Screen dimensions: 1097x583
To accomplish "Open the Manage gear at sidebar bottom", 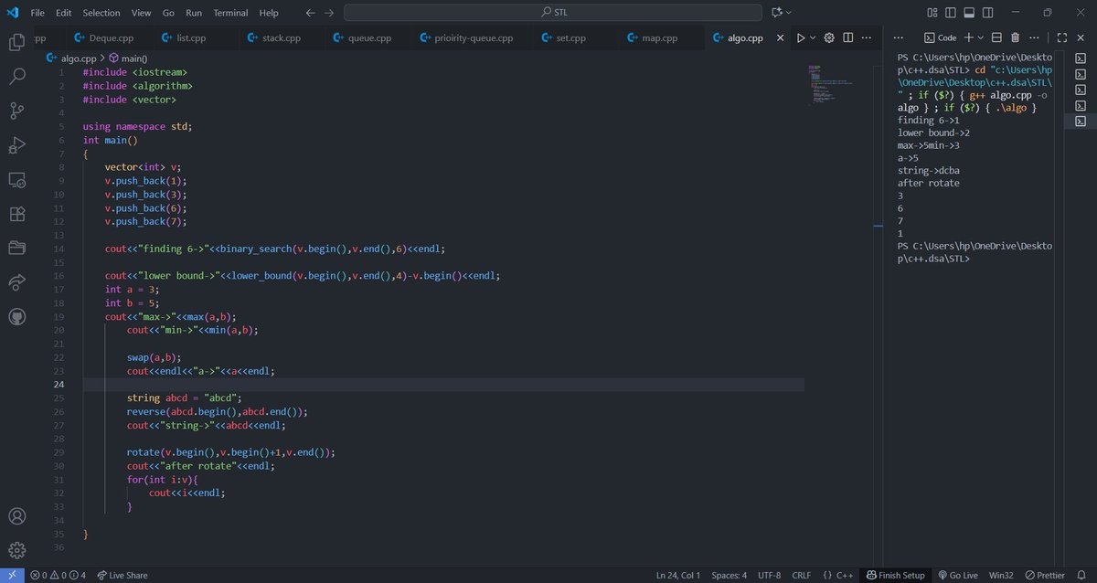I will [x=16, y=551].
